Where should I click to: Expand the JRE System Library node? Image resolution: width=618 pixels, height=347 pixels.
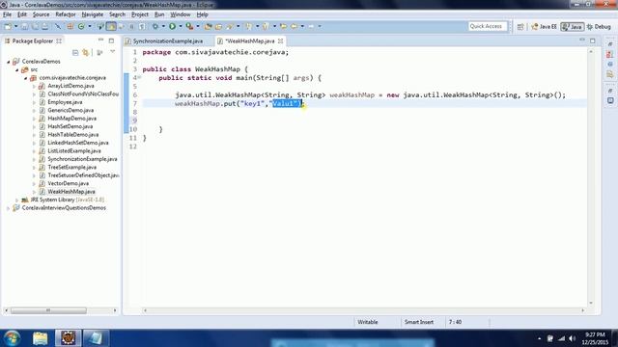17,200
